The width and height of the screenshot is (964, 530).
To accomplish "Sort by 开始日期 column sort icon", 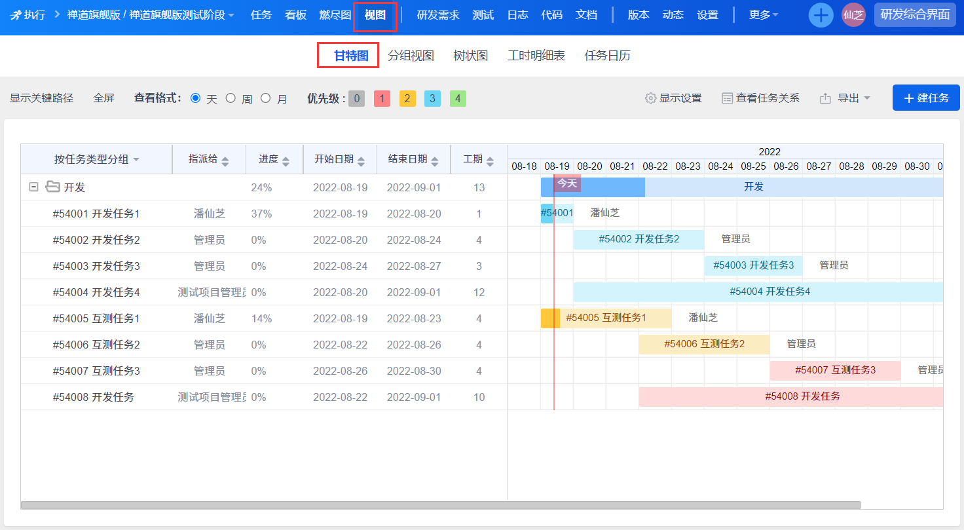I will click(361, 161).
